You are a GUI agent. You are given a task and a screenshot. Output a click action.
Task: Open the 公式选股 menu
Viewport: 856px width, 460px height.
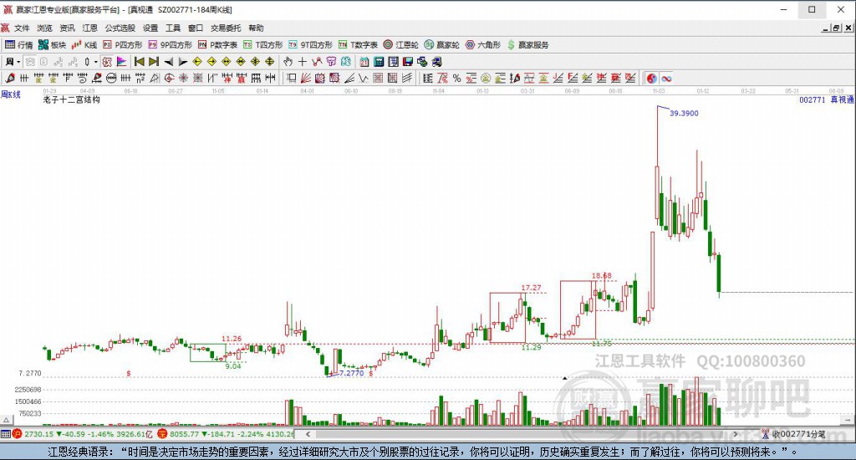tap(120, 28)
